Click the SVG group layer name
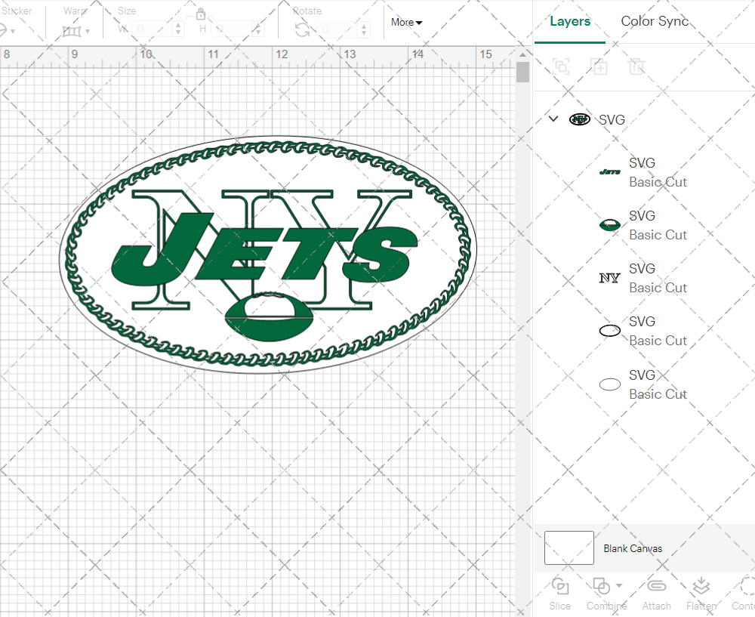The width and height of the screenshot is (755, 617). 612,119
